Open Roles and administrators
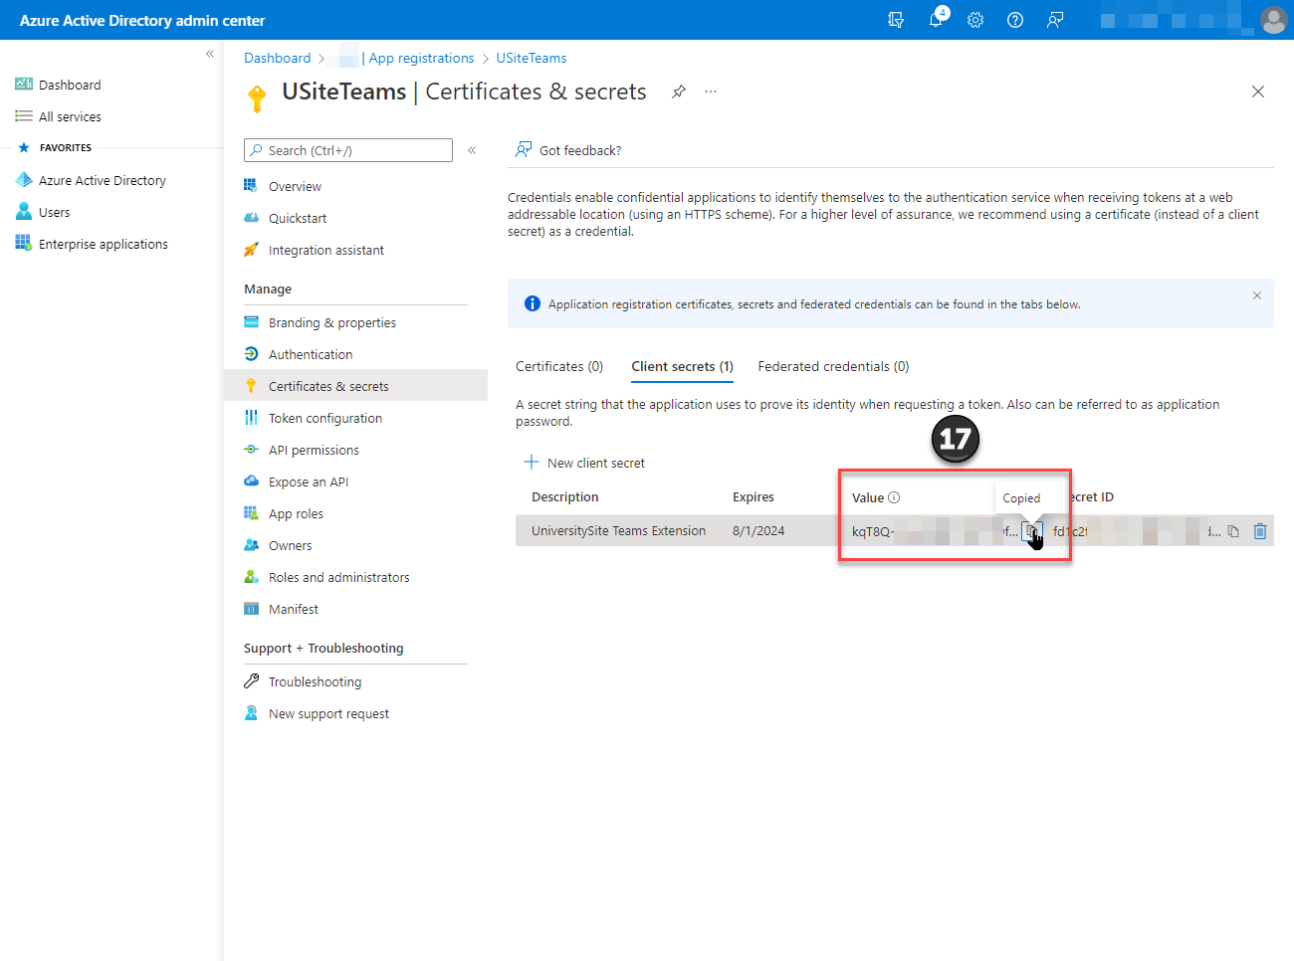1294x961 pixels. [x=338, y=577]
